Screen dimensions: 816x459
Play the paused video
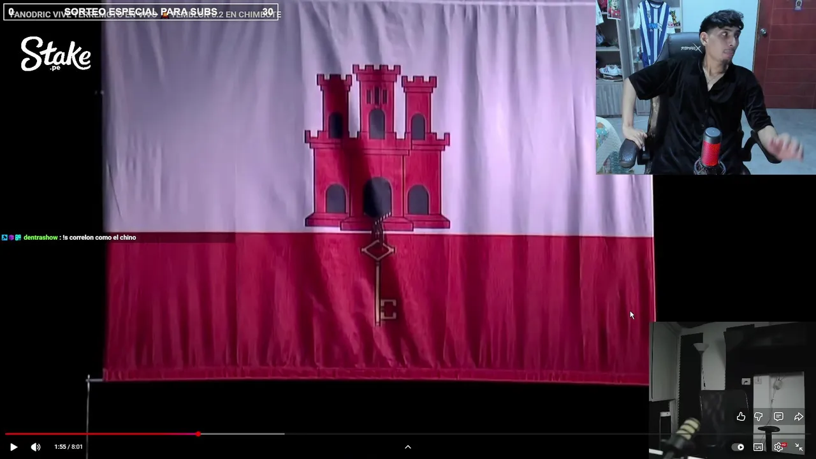(13, 447)
